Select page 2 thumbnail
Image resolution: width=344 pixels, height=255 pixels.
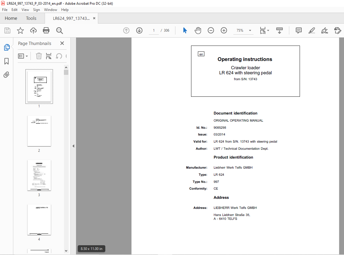tap(39, 131)
